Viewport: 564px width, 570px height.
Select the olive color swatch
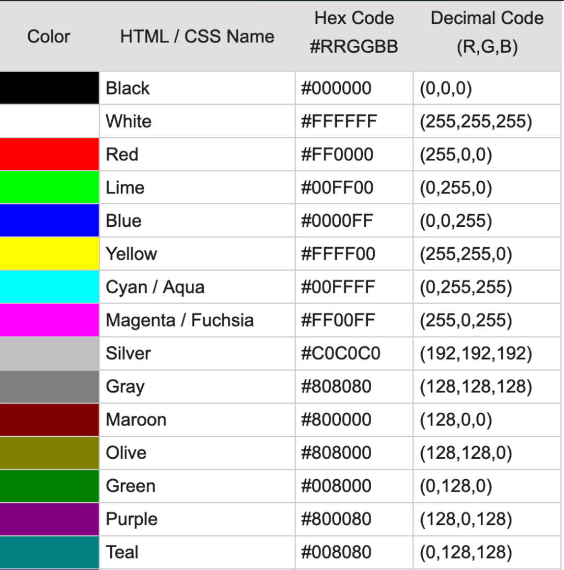pyautogui.click(x=49, y=452)
